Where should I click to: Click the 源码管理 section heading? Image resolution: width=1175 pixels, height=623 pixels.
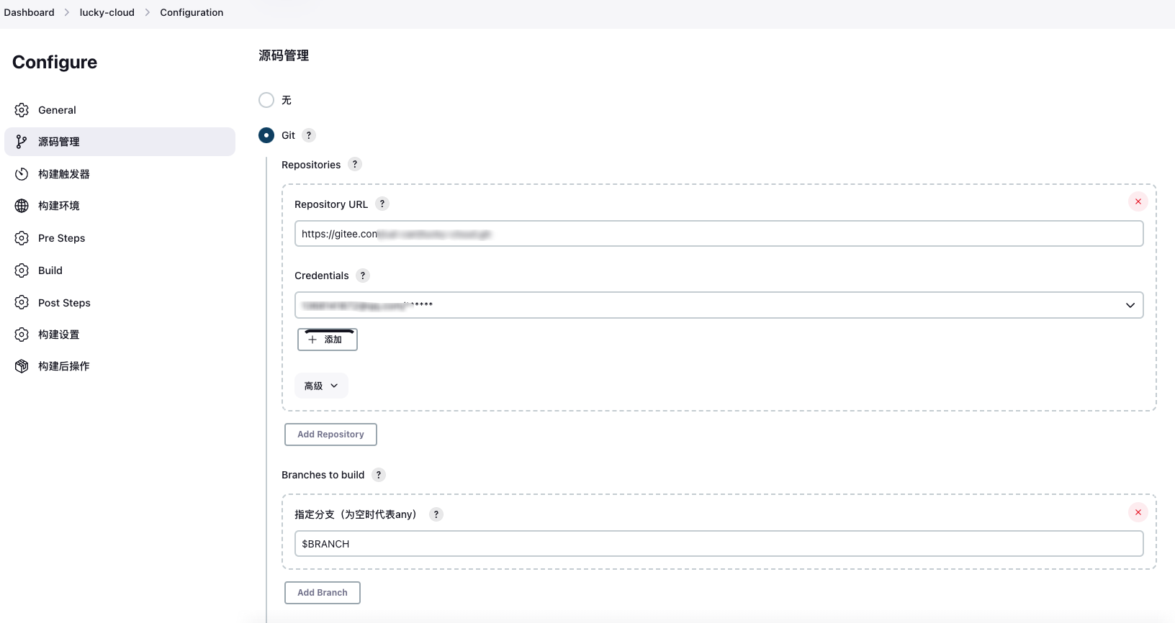point(284,55)
